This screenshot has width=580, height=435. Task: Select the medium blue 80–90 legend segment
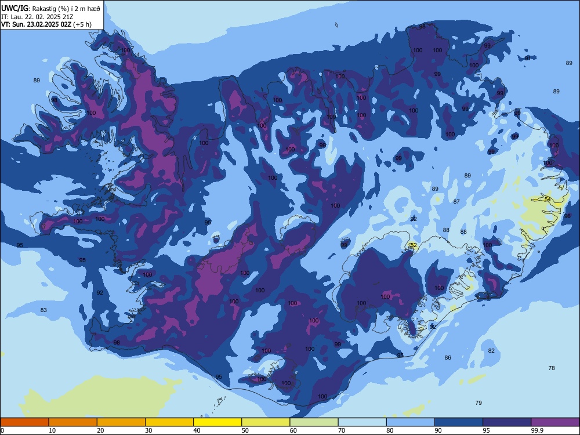(x=411, y=422)
